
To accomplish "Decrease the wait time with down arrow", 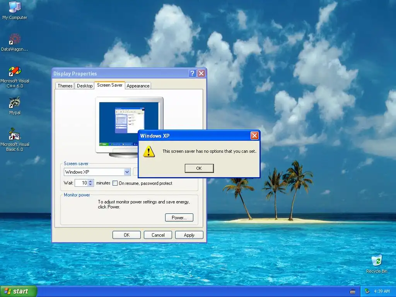I will coord(90,184).
